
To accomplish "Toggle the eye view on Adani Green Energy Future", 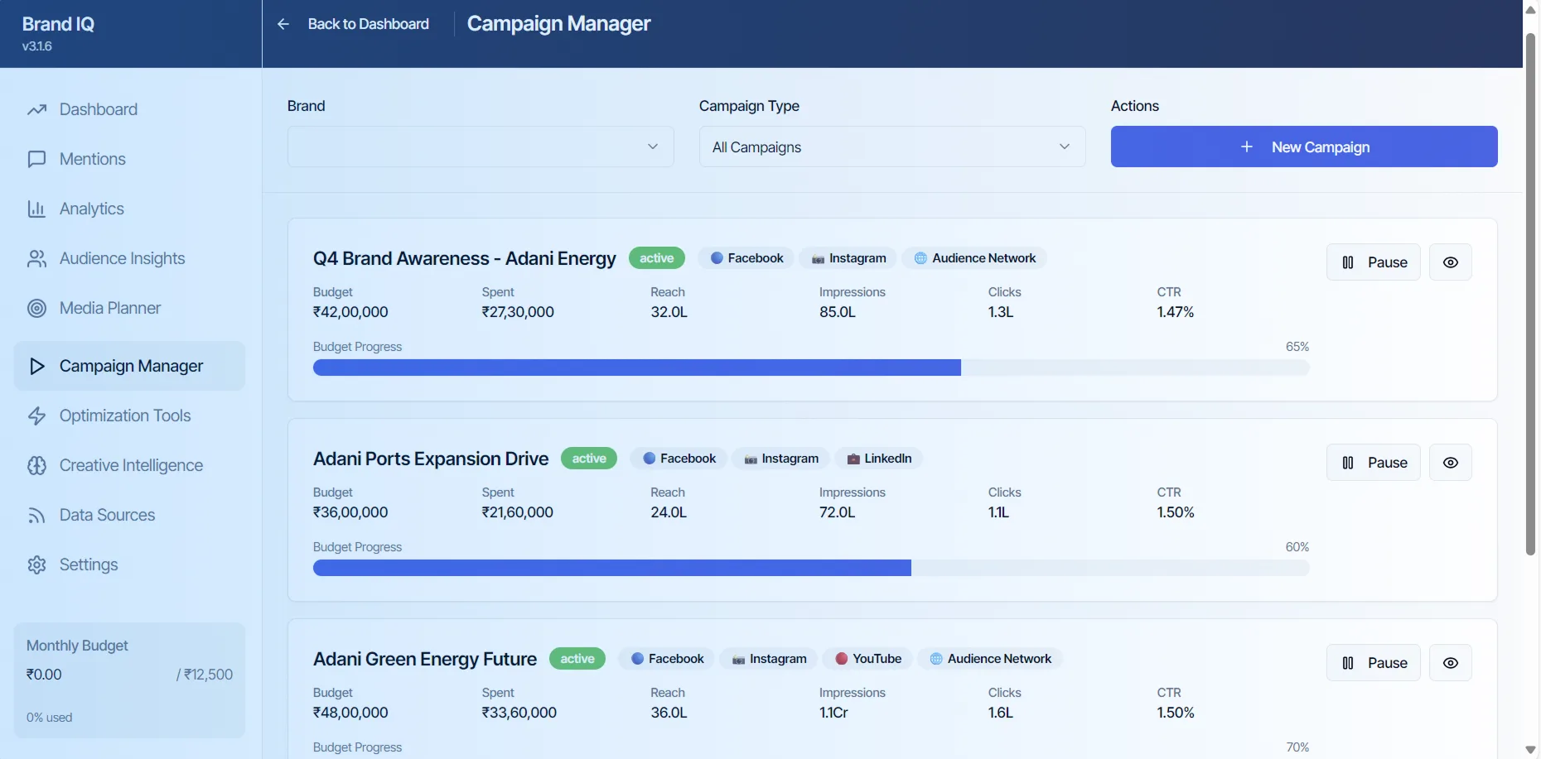I will point(1450,662).
